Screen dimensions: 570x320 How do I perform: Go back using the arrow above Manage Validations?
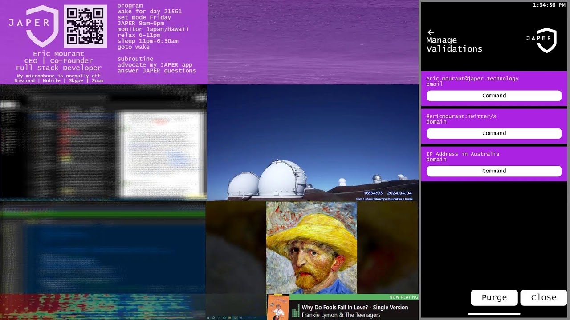pyautogui.click(x=430, y=32)
